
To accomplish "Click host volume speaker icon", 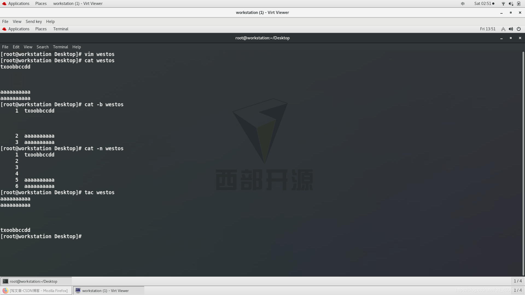I will click(x=511, y=4).
